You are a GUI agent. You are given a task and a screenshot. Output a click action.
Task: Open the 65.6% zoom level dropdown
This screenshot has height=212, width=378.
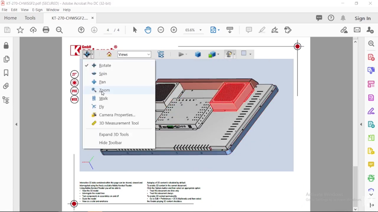193,30
